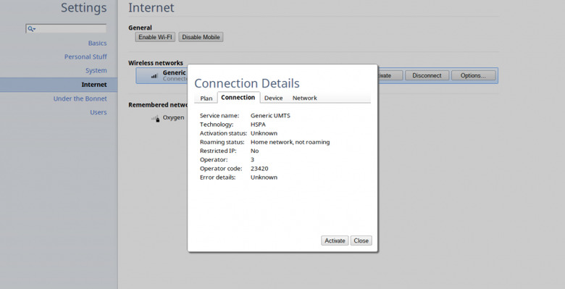
Task: Open the Network tab
Action: (x=304, y=98)
